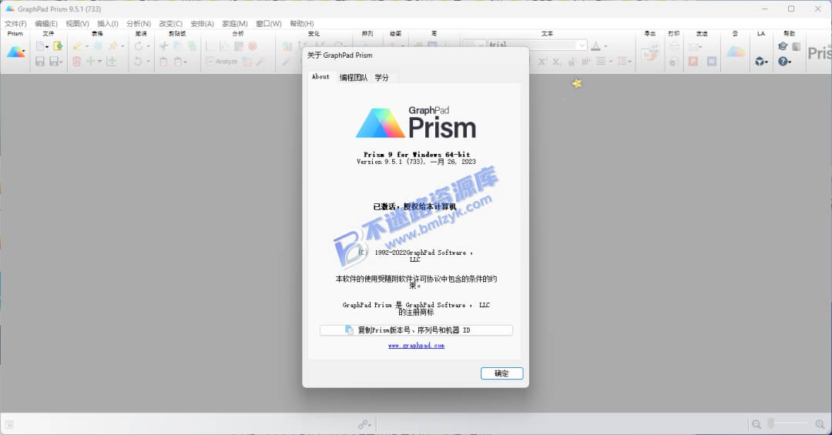The height and width of the screenshot is (435, 832).
Task: Open Prism Cloud icon
Action: (x=736, y=52)
